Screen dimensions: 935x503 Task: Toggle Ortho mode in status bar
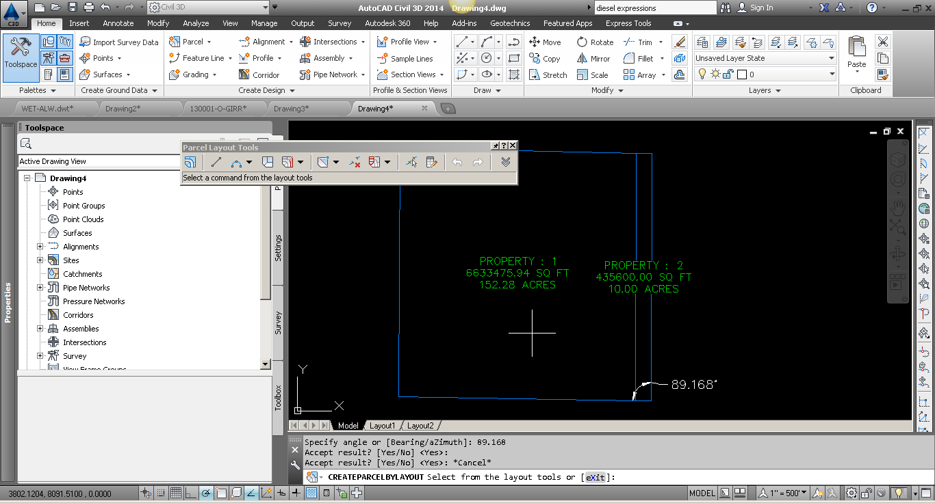190,493
